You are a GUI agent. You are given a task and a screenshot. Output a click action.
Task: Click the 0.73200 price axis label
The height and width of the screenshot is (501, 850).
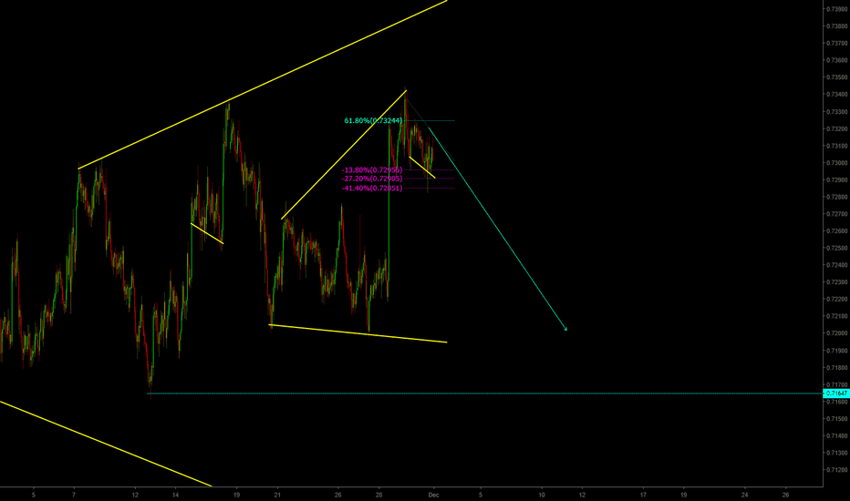point(837,129)
